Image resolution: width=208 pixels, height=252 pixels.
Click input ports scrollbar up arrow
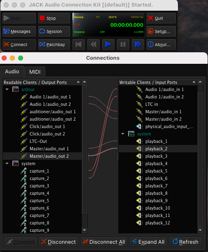[x=200, y=82]
